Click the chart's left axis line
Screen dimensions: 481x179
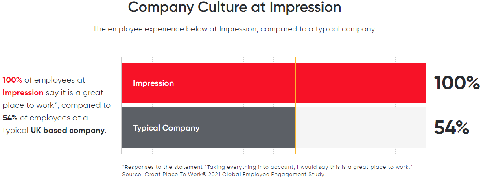(x=122, y=105)
